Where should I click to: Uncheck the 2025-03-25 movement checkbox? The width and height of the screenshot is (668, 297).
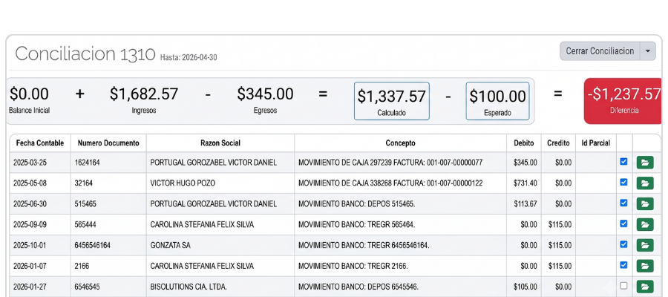(x=623, y=162)
